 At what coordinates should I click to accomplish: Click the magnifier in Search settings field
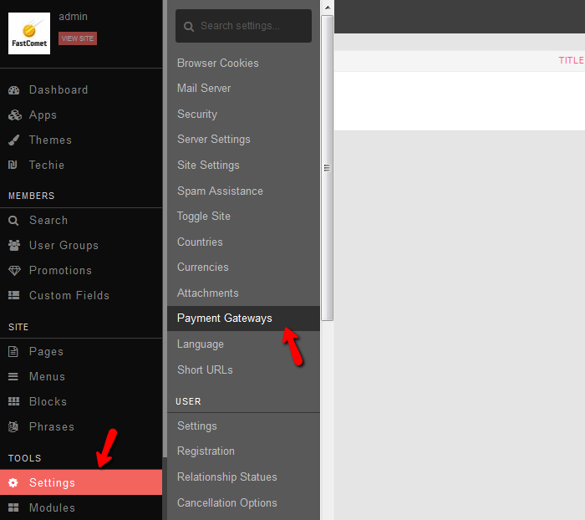pyautogui.click(x=189, y=27)
